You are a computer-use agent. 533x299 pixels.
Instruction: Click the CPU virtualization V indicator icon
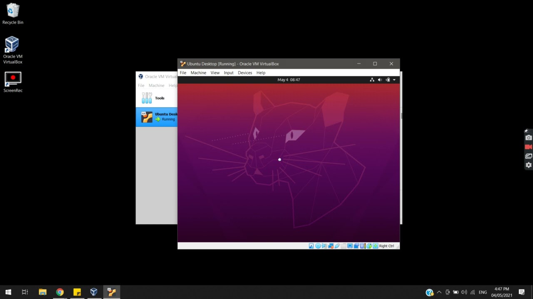362,246
